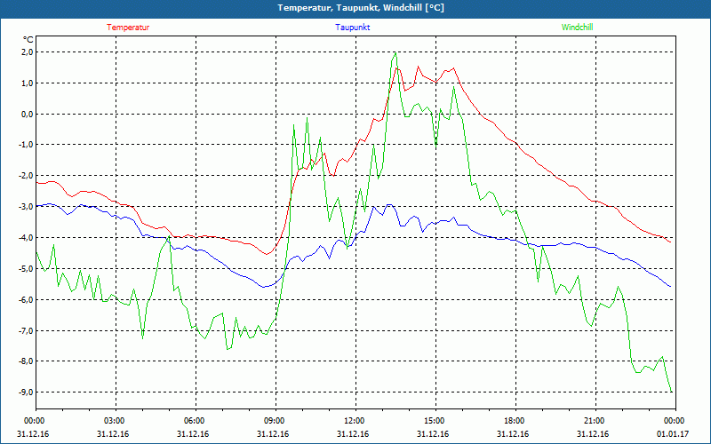Click the 1,0 y-axis value
This screenshot has height=444, width=711.
click(28, 83)
